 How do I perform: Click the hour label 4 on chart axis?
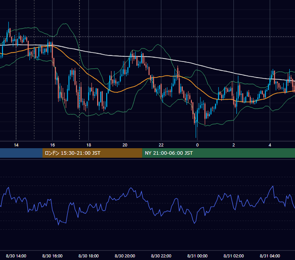click(270, 145)
